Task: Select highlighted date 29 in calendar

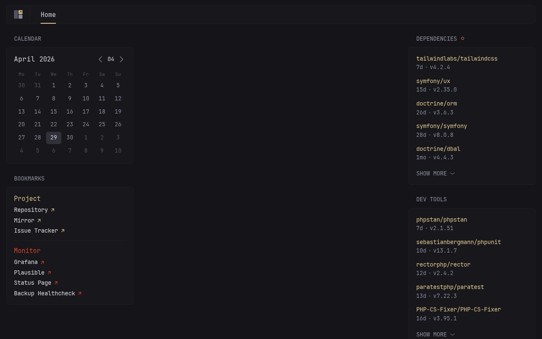Action: point(54,138)
